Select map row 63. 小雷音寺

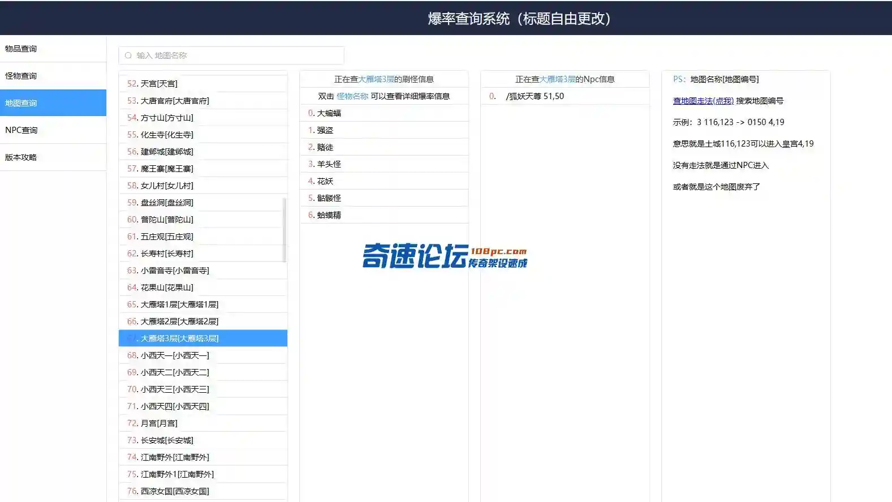(x=203, y=271)
